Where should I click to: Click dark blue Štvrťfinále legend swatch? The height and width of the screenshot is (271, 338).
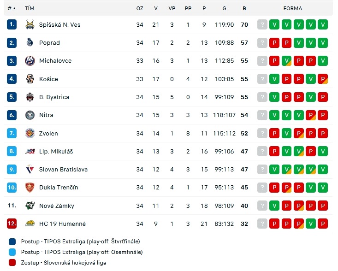12,242
